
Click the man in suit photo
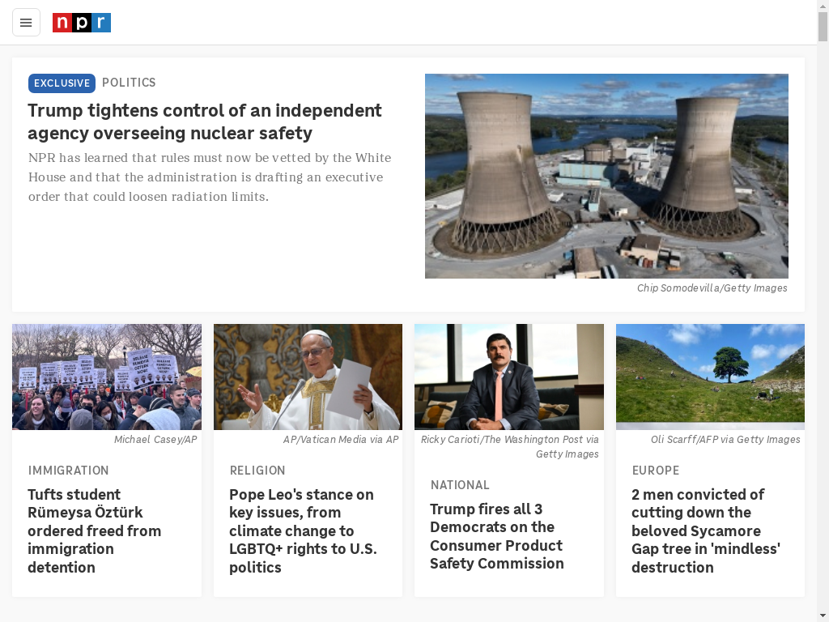pyautogui.click(x=509, y=377)
